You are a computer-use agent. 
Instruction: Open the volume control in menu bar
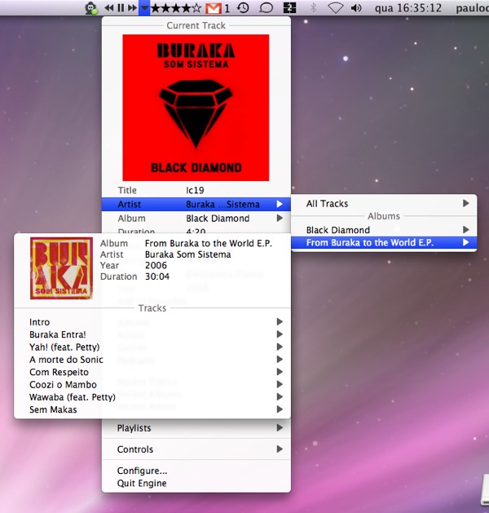click(x=356, y=7)
